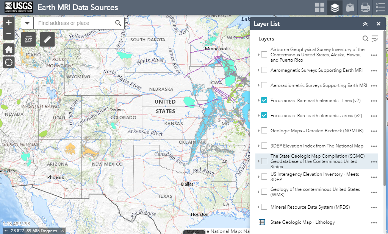Uncheck Focus areas: Rare earth elements - lines

point(264,100)
